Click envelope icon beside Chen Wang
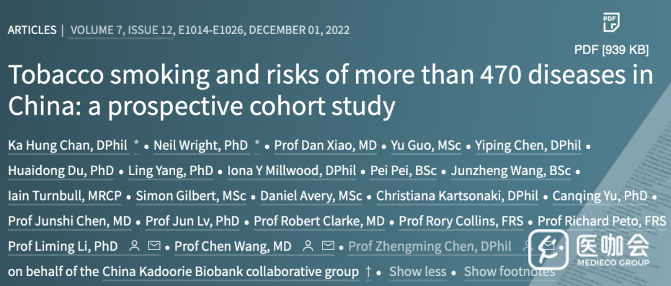The height and width of the screenshot is (286, 671). click(327, 247)
